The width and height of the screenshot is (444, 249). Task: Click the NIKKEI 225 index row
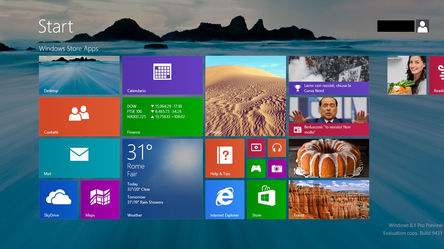click(156, 117)
